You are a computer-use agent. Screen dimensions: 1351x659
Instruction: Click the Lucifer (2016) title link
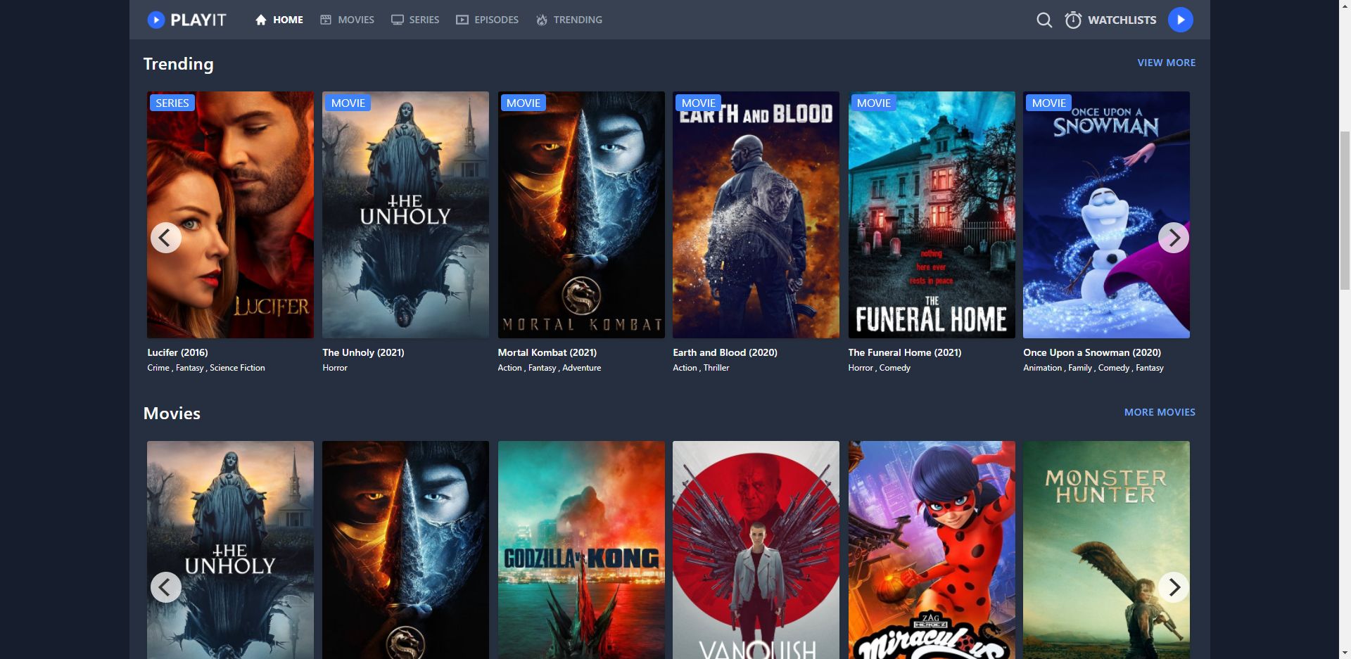(177, 352)
